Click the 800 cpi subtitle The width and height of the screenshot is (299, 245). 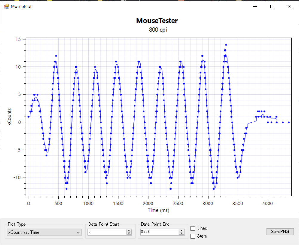point(158,30)
